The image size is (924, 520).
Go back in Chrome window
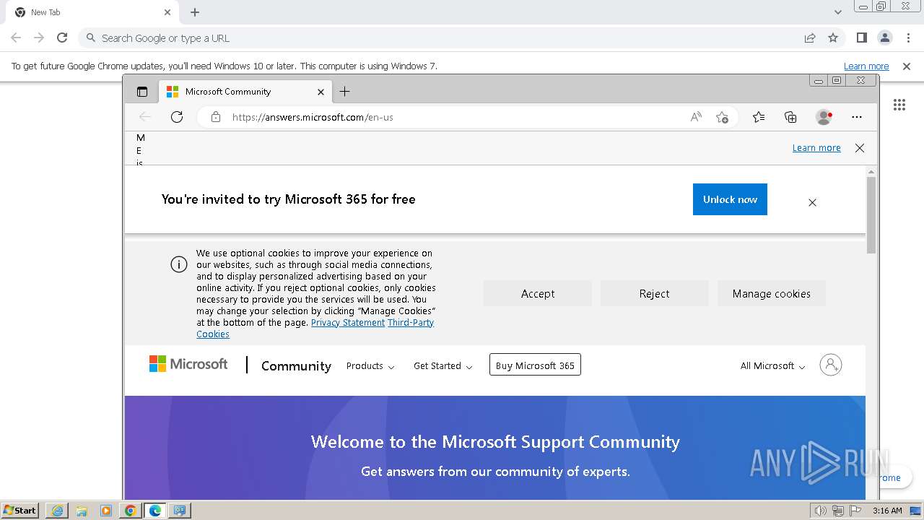click(16, 38)
